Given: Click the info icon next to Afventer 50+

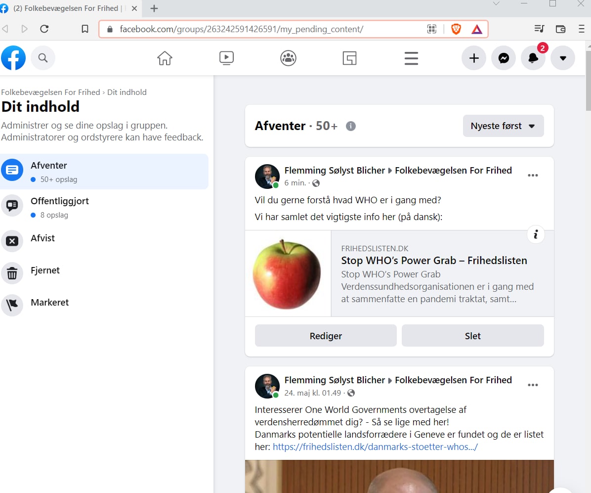Looking at the screenshot, I should coord(350,126).
